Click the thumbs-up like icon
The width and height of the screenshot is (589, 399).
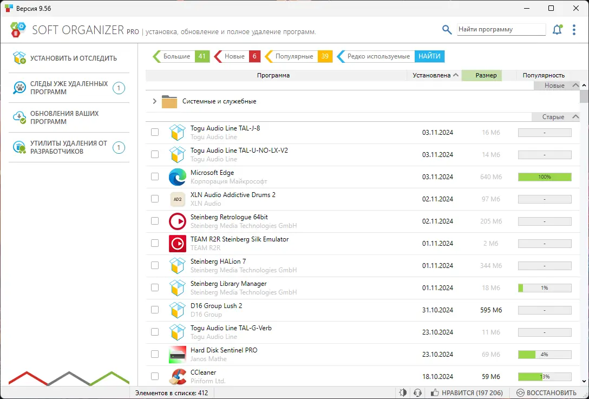click(x=435, y=393)
